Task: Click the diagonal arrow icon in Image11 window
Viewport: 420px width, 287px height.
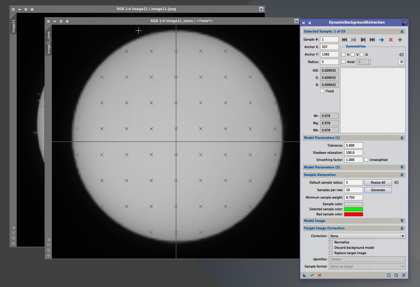Action: pos(13,227)
